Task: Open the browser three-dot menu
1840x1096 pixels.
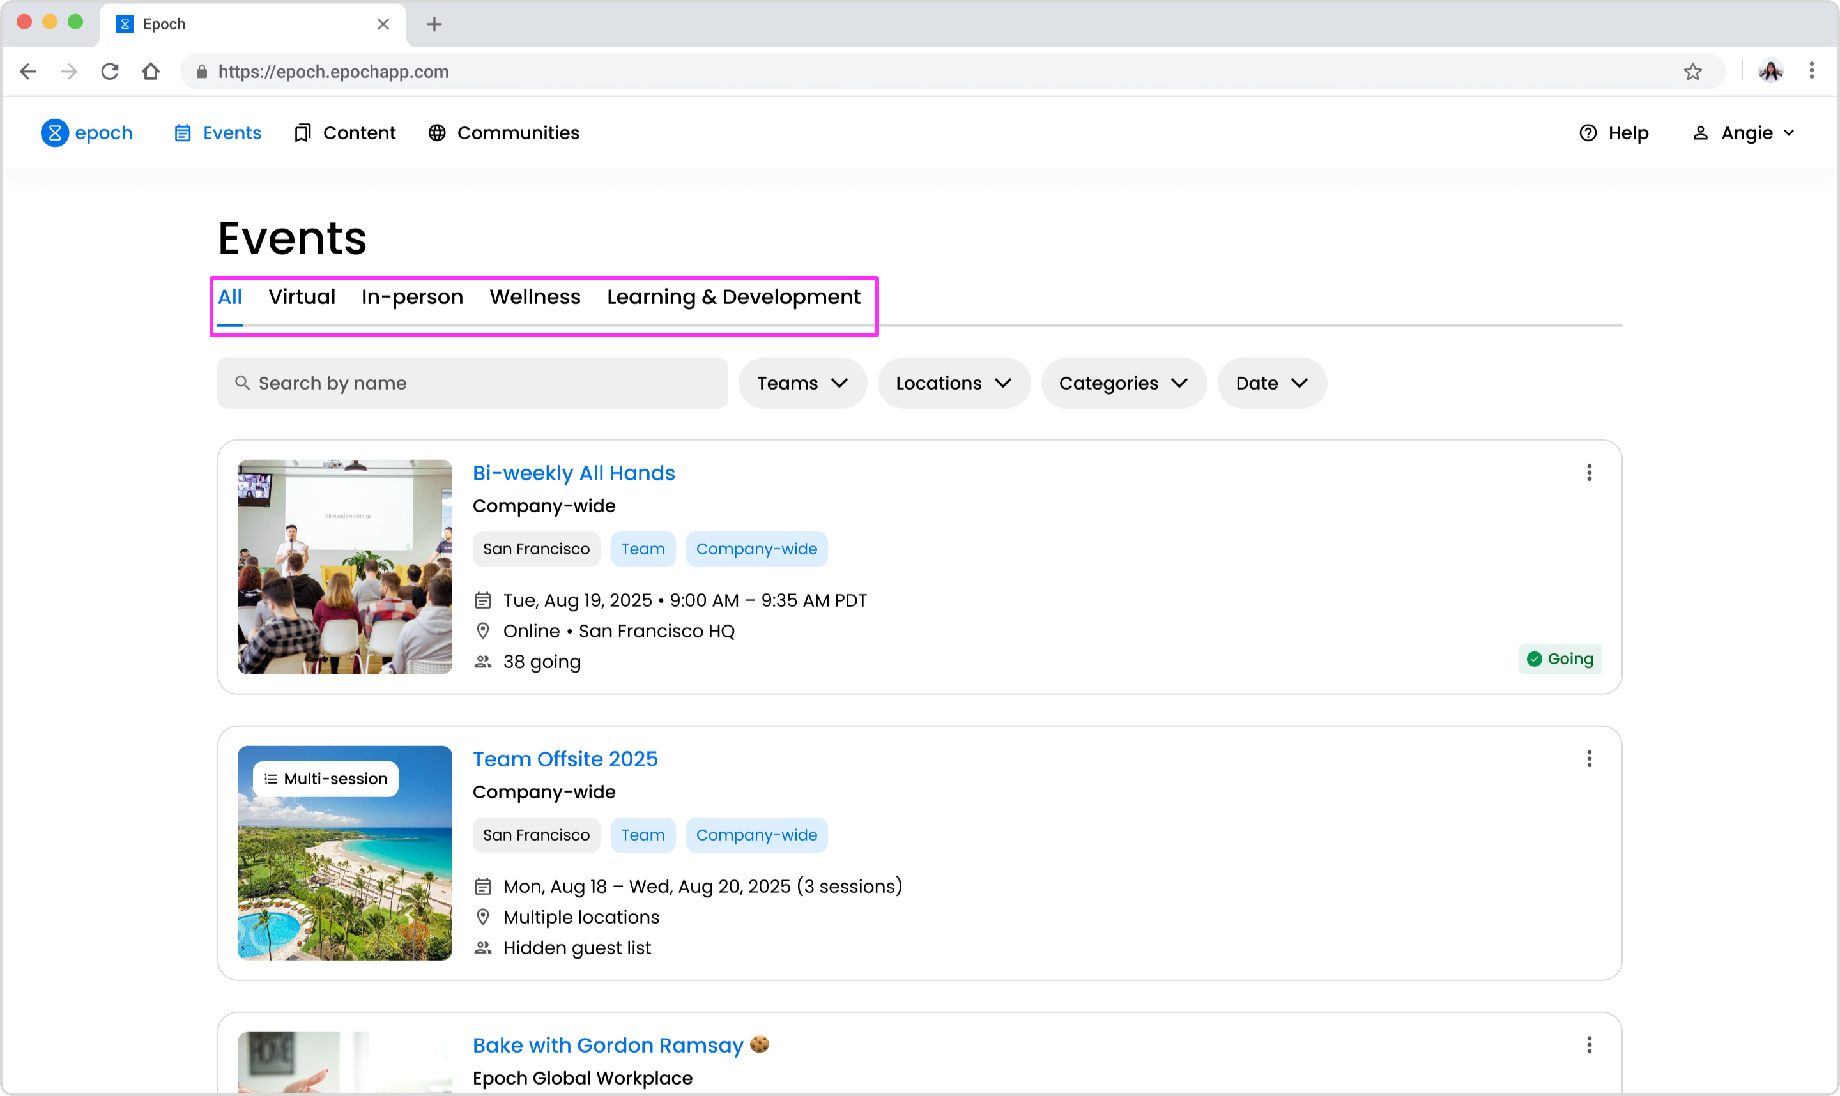Action: (1812, 72)
